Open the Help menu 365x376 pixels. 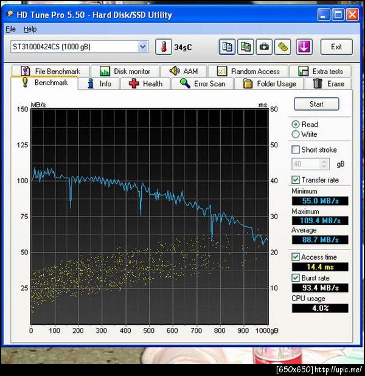pos(30,29)
